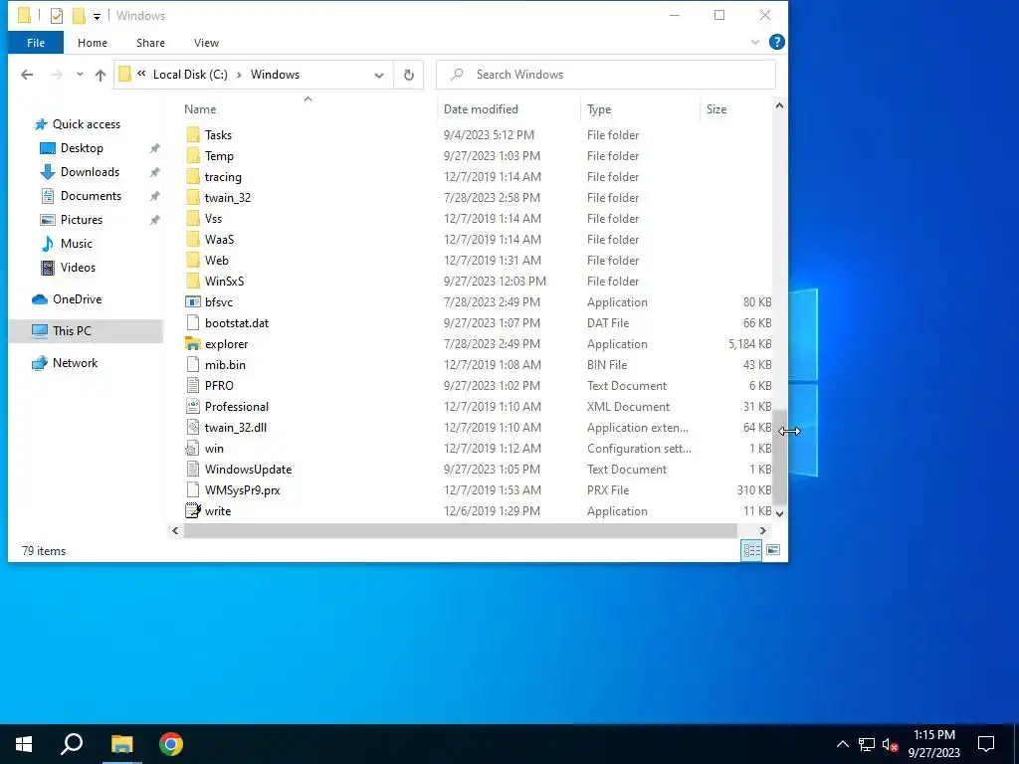Select the WinSxS folder row
This screenshot has width=1019, height=764.
pyautogui.click(x=476, y=282)
